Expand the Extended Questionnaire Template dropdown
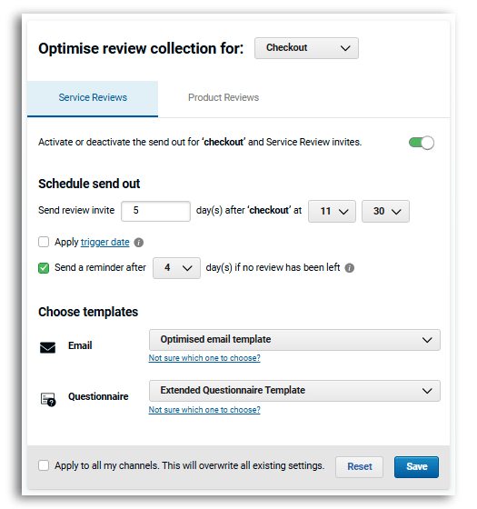This screenshot has width=477, height=509. [294, 391]
